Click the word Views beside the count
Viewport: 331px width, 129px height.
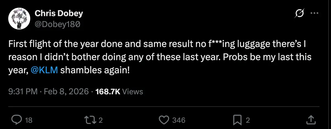(x=133, y=91)
